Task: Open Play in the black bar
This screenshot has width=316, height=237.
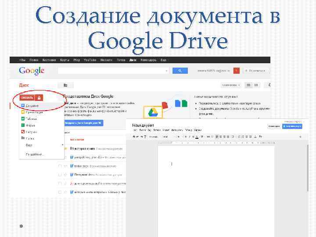Action: click(x=76, y=60)
